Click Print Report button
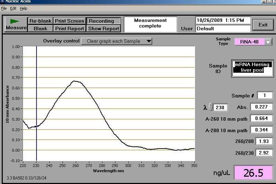Viewport: 276px width, 184px height. 70,29
